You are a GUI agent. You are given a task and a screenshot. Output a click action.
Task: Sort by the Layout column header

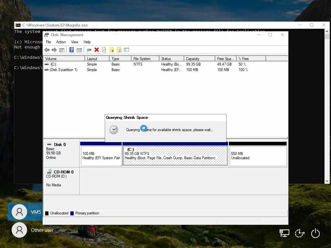pos(97,59)
